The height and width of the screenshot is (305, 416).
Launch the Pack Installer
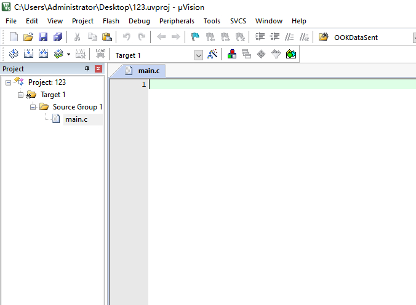[291, 54]
